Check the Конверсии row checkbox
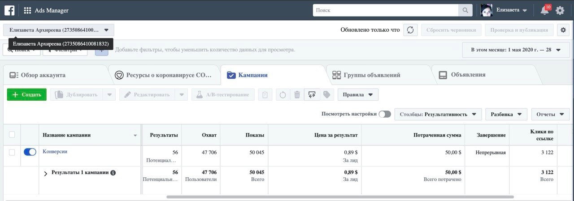Viewport: 574px width, 201px height. 12,153
